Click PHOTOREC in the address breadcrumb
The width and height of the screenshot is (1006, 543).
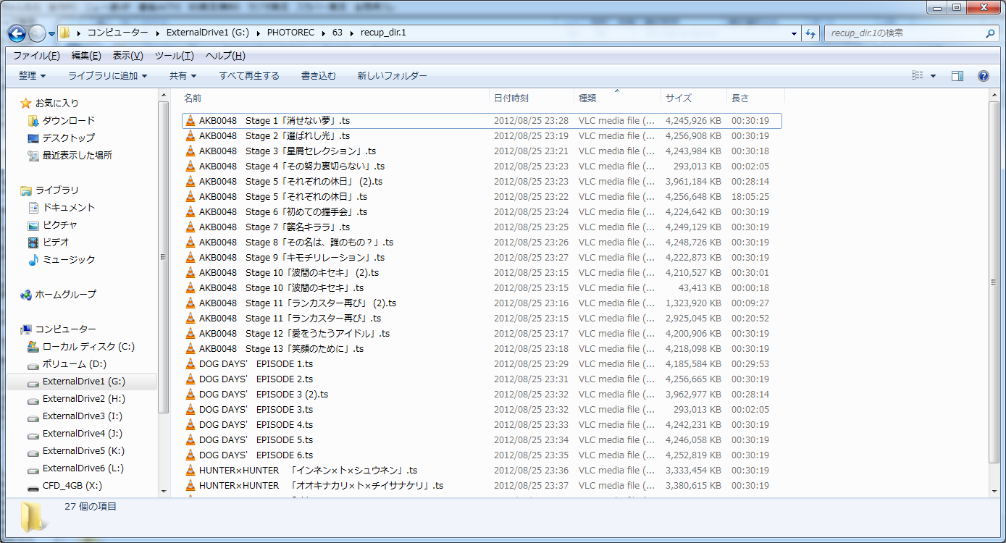click(x=290, y=33)
